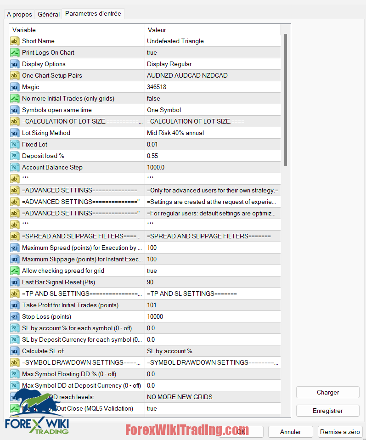The height and width of the screenshot is (440, 366).
Task: Click the string icon beside TP AND SL SETTINGS
Action: (15, 293)
